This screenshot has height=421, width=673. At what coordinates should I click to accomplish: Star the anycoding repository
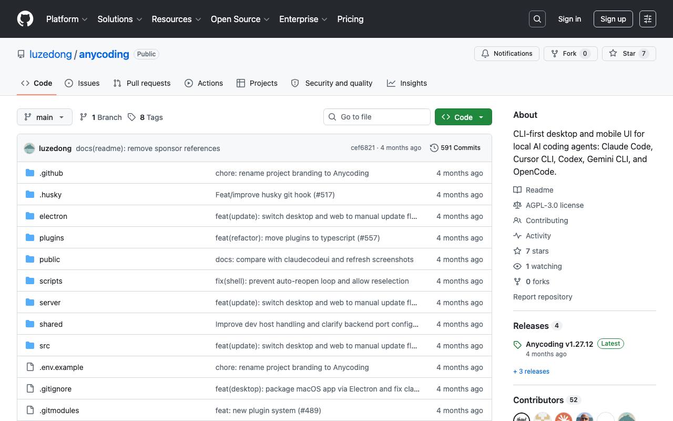[629, 54]
